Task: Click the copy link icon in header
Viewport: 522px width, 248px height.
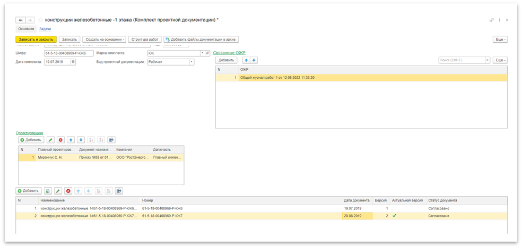Action: 491,20
